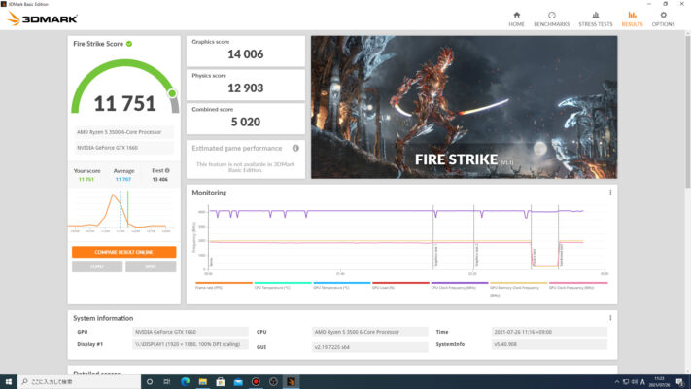Click the SystemInfo version value
This screenshot has width=691, height=389.
pos(549,344)
